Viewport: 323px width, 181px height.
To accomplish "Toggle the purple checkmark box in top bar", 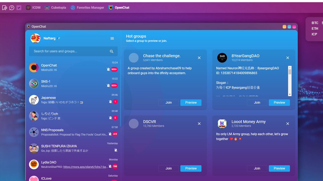I will click(19, 8).
